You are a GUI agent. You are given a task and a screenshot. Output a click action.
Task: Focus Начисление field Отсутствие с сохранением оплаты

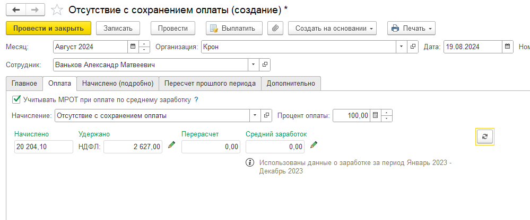(x=152, y=116)
